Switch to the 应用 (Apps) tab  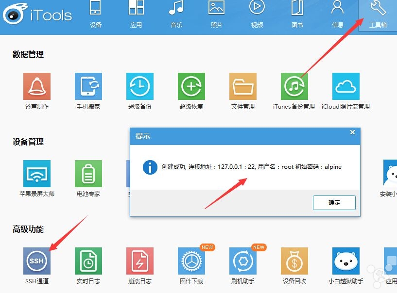pos(136,15)
